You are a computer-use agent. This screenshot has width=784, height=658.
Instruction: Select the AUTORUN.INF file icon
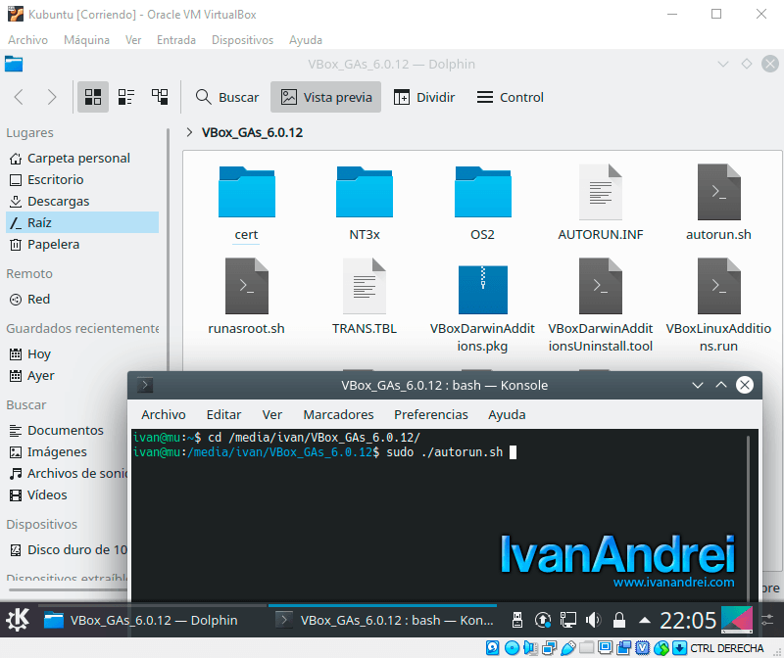coord(601,192)
